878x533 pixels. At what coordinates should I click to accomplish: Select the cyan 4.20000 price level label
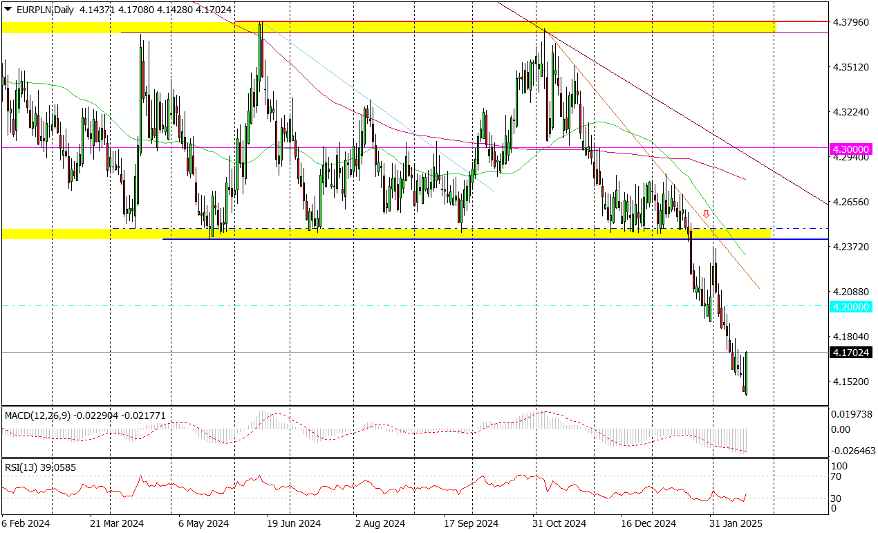click(x=851, y=306)
